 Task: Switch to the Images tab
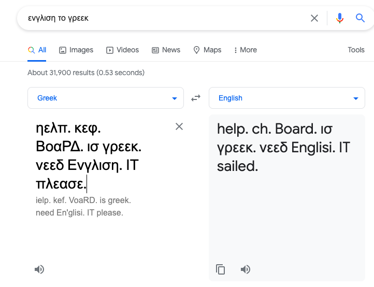tap(76, 50)
